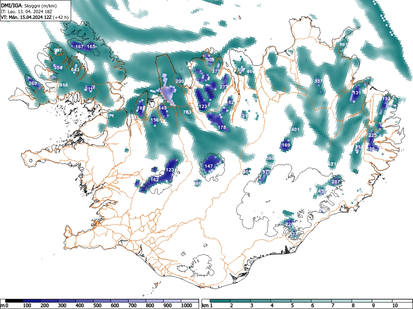Click the visibility value '178' on the map
The height and width of the screenshot is (309, 413).
coord(222,127)
